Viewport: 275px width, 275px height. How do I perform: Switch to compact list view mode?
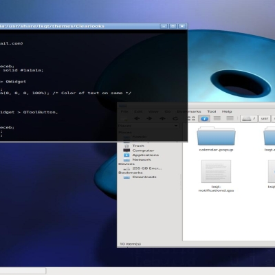[217, 118]
